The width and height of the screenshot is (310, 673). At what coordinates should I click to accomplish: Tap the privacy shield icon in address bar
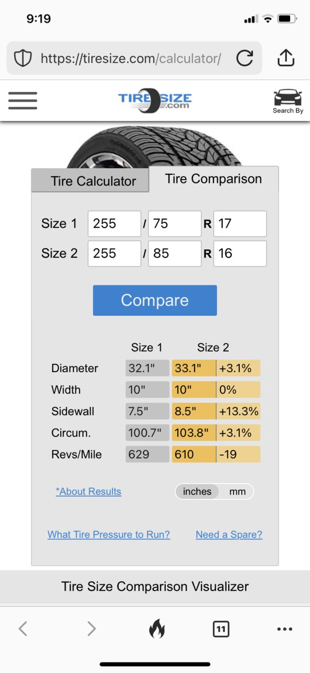(x=23, y=58)
